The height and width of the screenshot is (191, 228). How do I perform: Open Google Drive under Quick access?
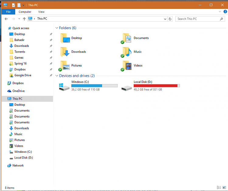coord(20,75)
